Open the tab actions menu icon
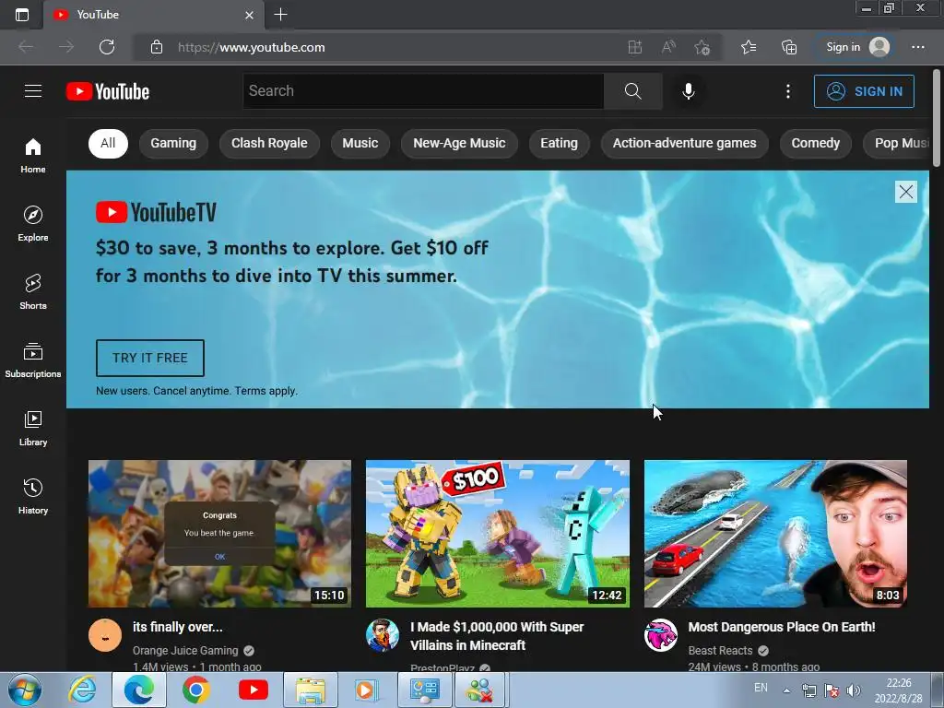Viewport: 944px width, 708px height. pos(22,15)
